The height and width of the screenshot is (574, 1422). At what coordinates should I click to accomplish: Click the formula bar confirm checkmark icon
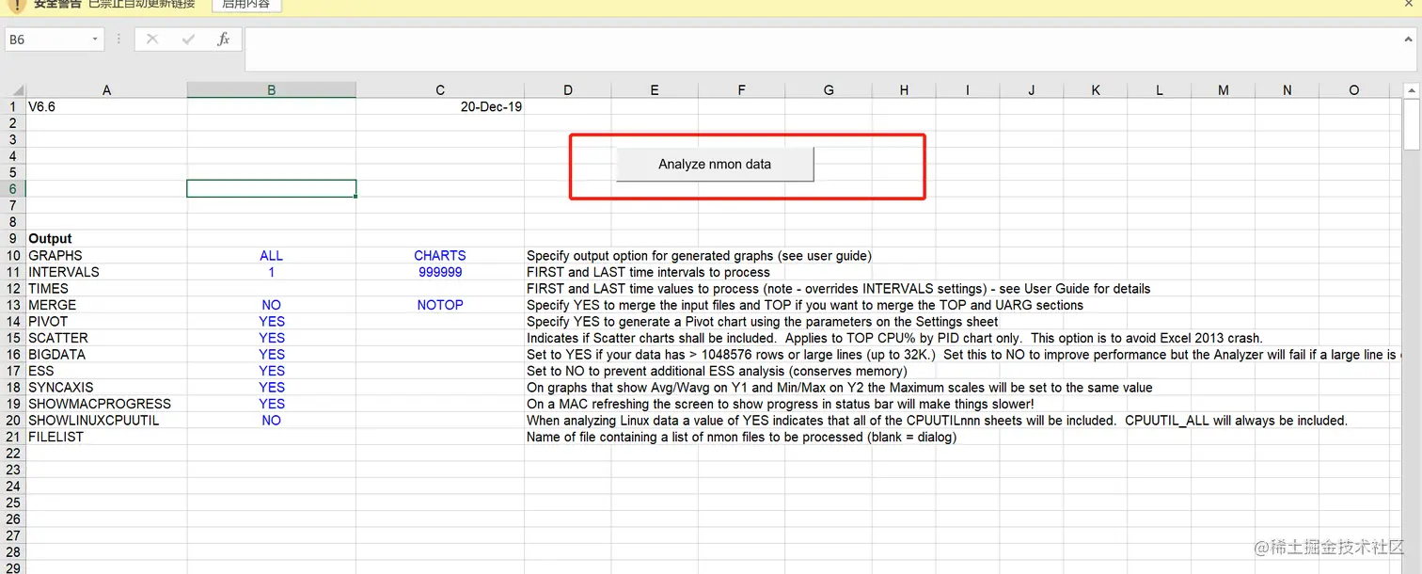[x=188, y=40]
